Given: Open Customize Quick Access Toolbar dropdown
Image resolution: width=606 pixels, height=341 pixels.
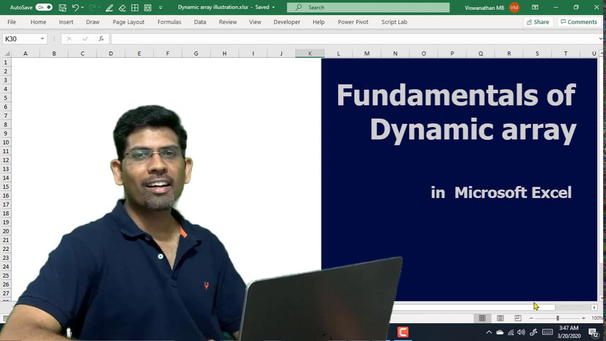Looking at the screenshot, I should click(160, 8).
